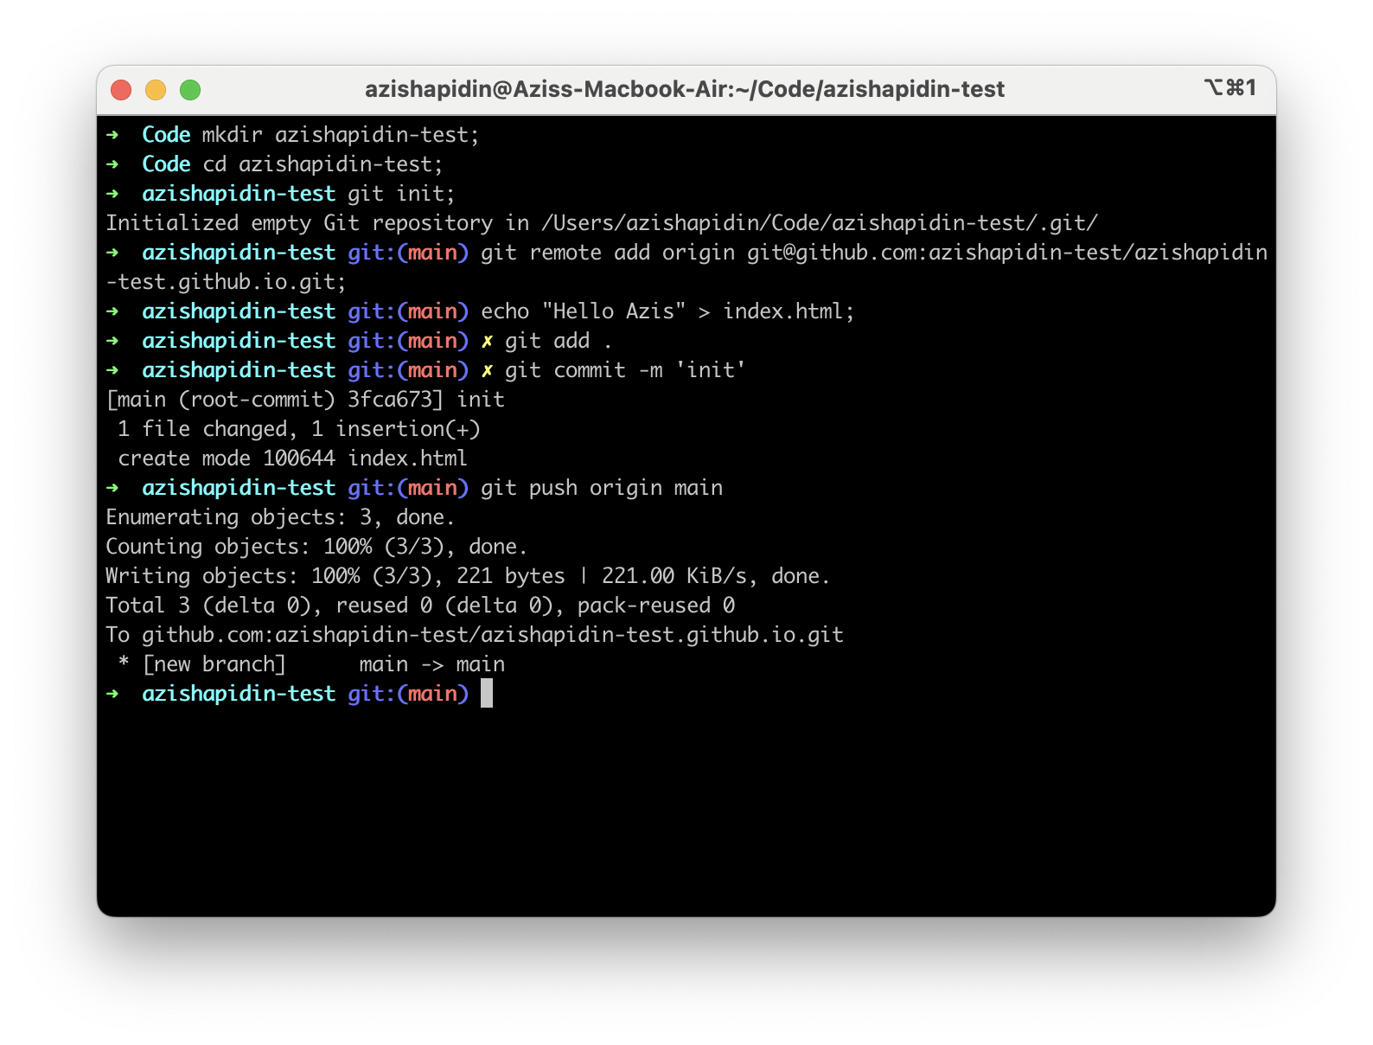Place the pointer on the blinking cursor block
Viewport: 1373px width, 1045px height.
tap(487, 694)
